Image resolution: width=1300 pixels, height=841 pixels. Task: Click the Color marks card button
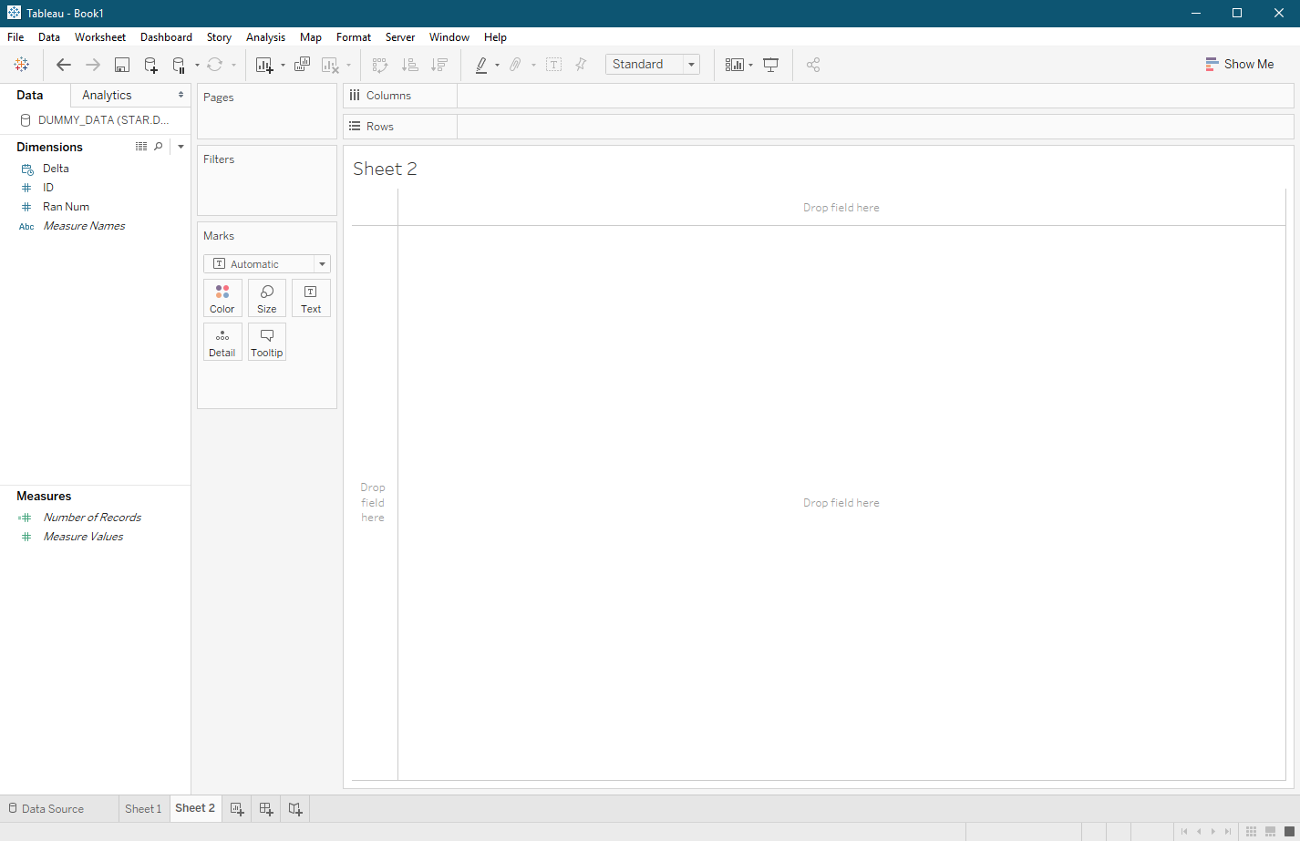click(x=222, y=298)
